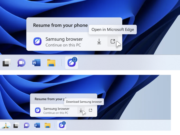
Task: Click 'Continue on this PC' in the lower popup
Action: coord(56,113)
